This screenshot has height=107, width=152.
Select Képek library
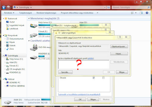pos(12,42)
